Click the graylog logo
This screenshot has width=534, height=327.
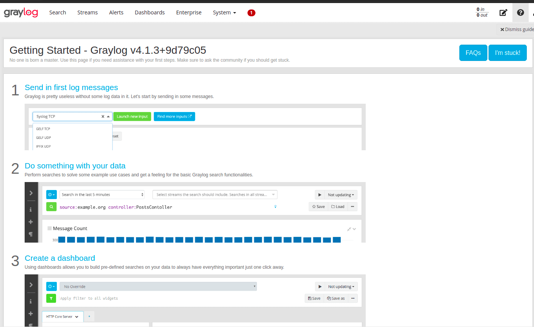click(20, 12)
